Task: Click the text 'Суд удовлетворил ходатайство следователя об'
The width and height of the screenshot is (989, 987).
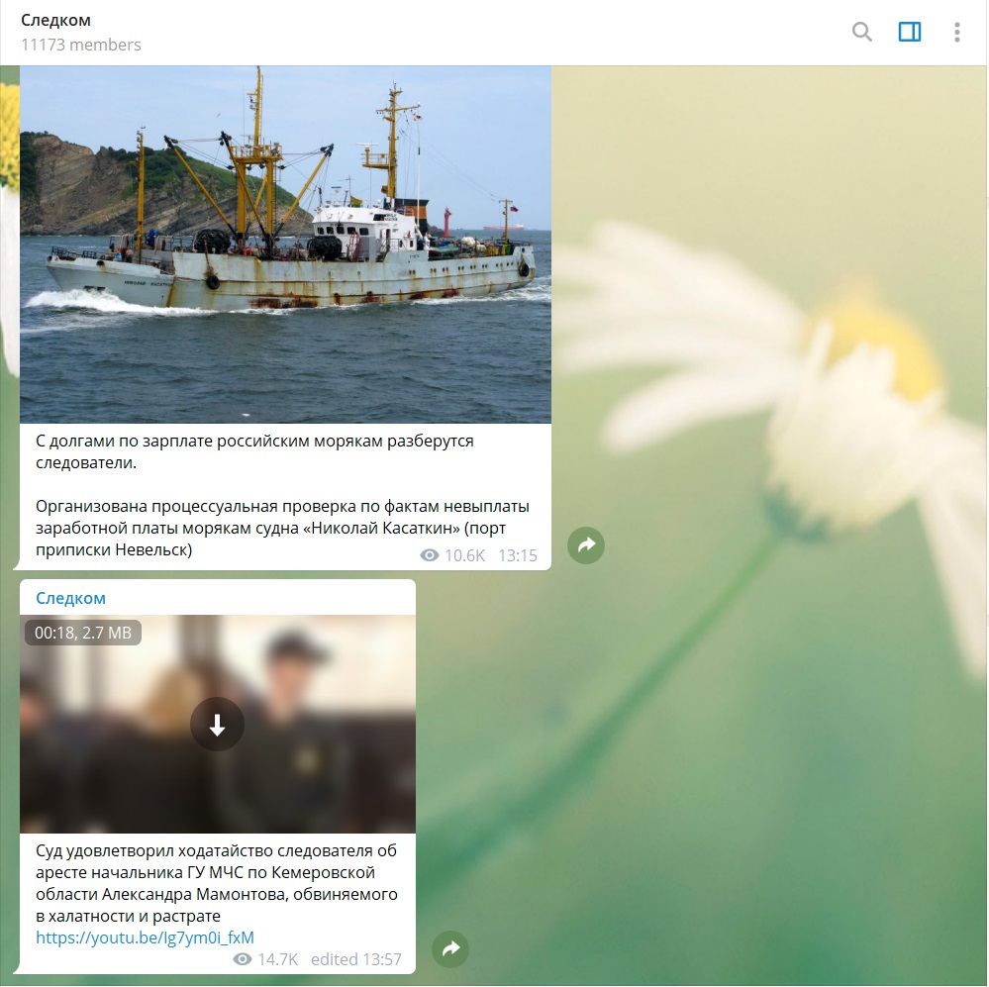Action: click(x=217, y=850)
